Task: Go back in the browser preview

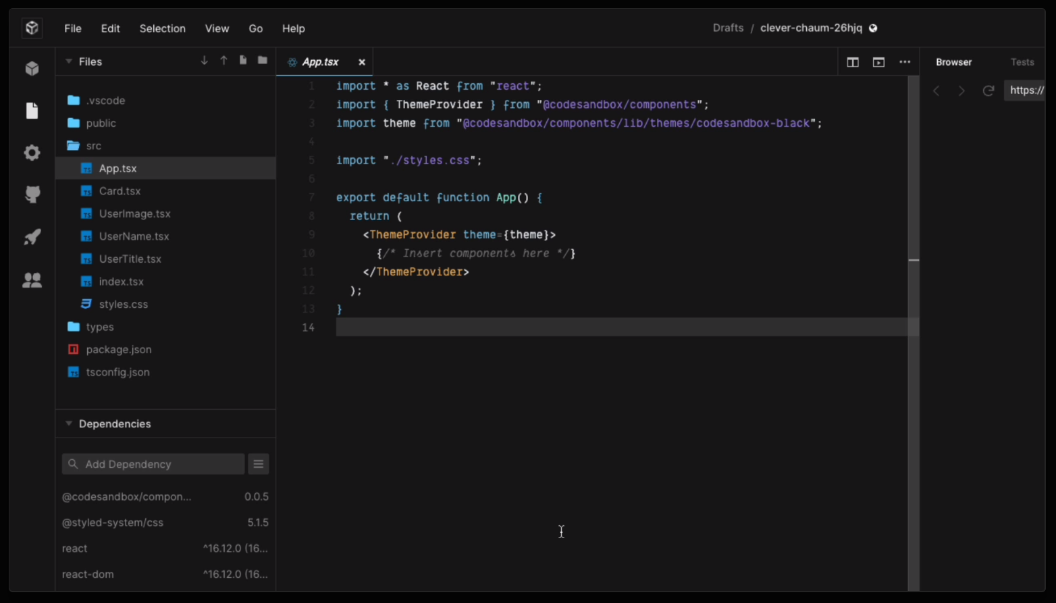Action: click(936, 90)
